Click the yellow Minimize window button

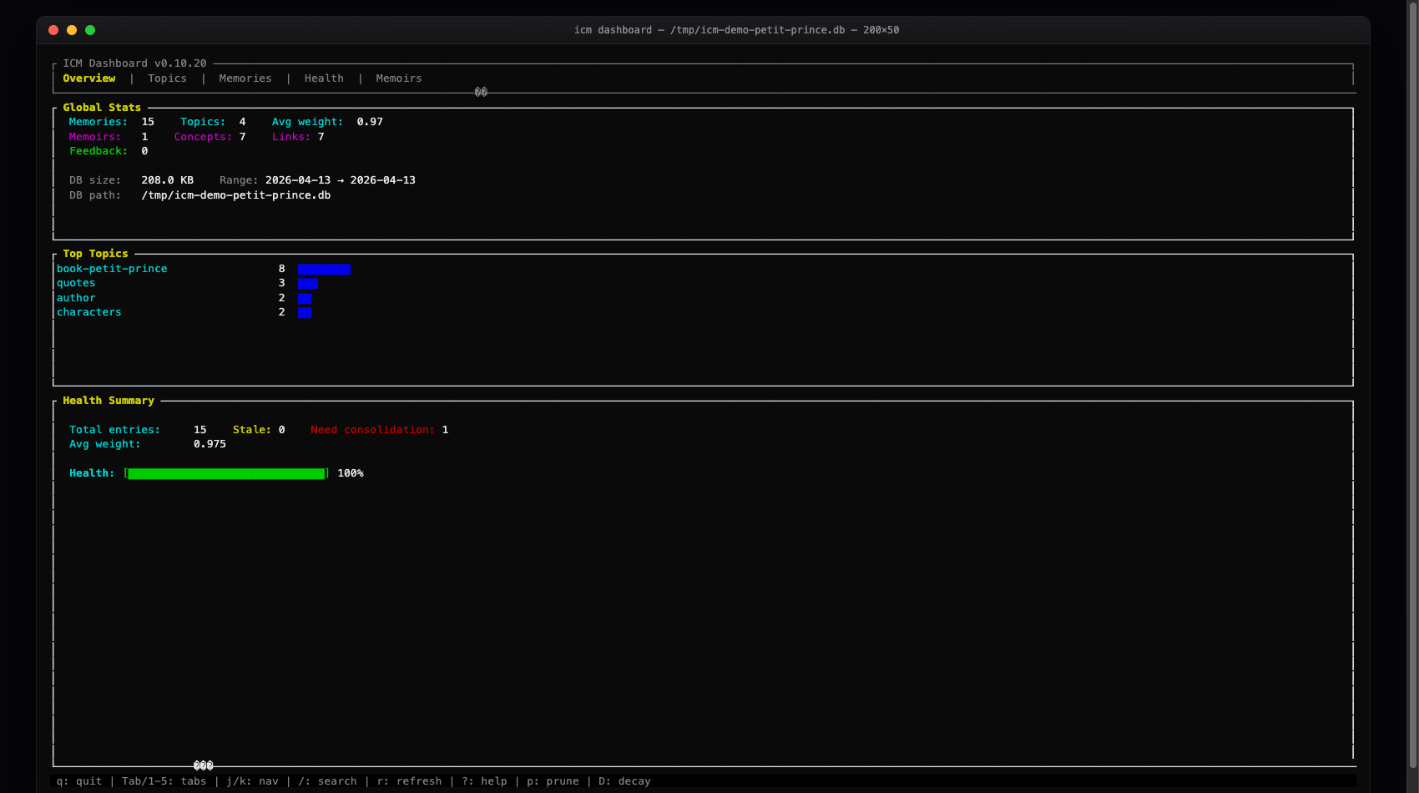click(x=72, y=29)
